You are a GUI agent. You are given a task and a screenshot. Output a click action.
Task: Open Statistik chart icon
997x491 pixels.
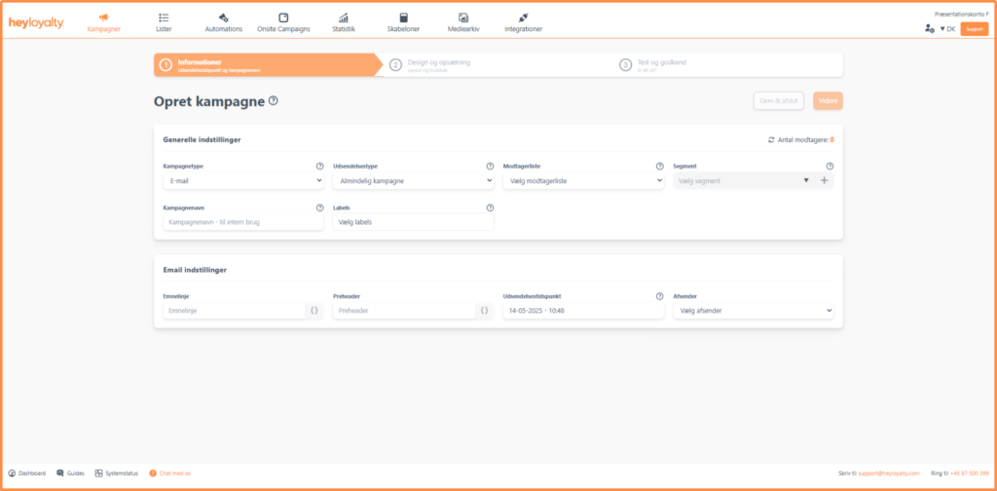343,18
